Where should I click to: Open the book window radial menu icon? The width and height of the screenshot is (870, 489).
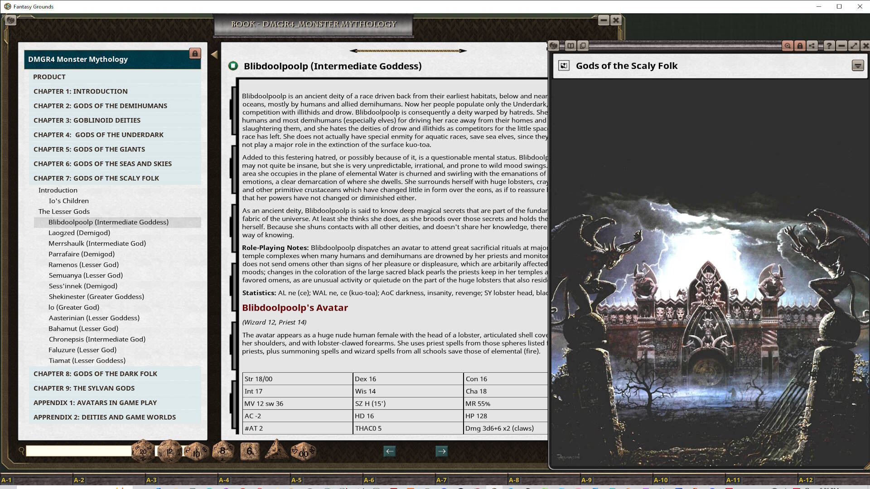click(11, 20)
